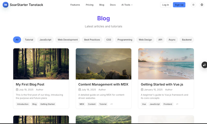Open the forest image of My First Blog Post

[x=41, y=64]
